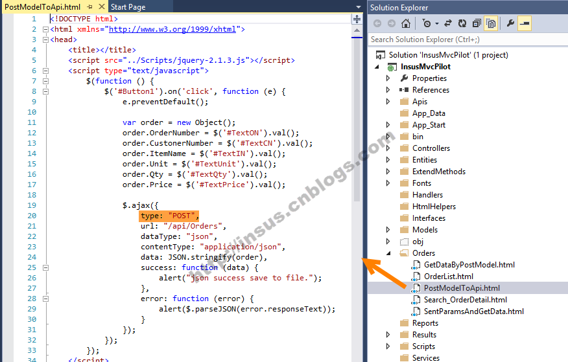Collapse the Orders folder
The image size is (568, 362).
pyautogui.click(x=388, y=253)
